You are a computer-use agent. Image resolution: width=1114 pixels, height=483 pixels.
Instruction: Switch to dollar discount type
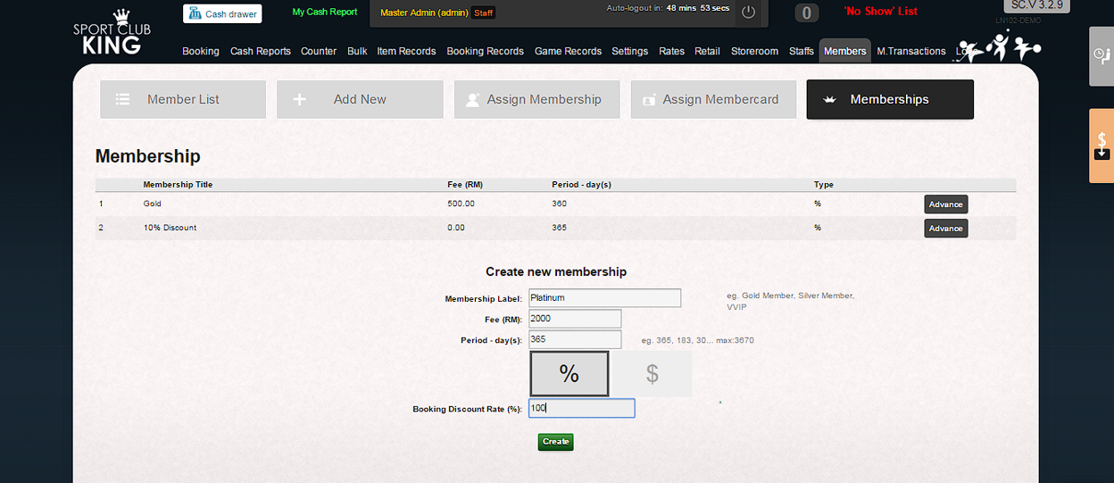[652, 374]
